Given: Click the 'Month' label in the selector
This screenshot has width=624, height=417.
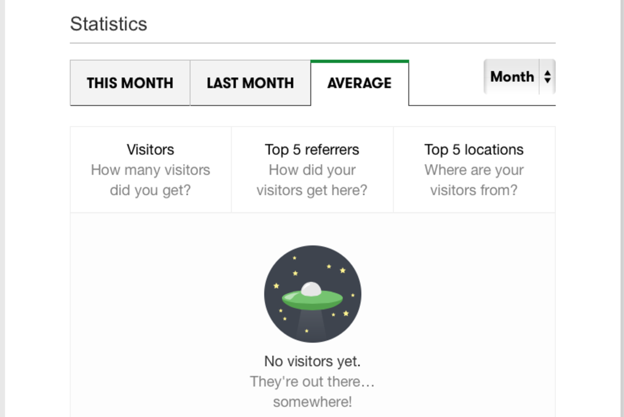Looking at the screenshot, I should pyautogui.click(x=512, y=76).
